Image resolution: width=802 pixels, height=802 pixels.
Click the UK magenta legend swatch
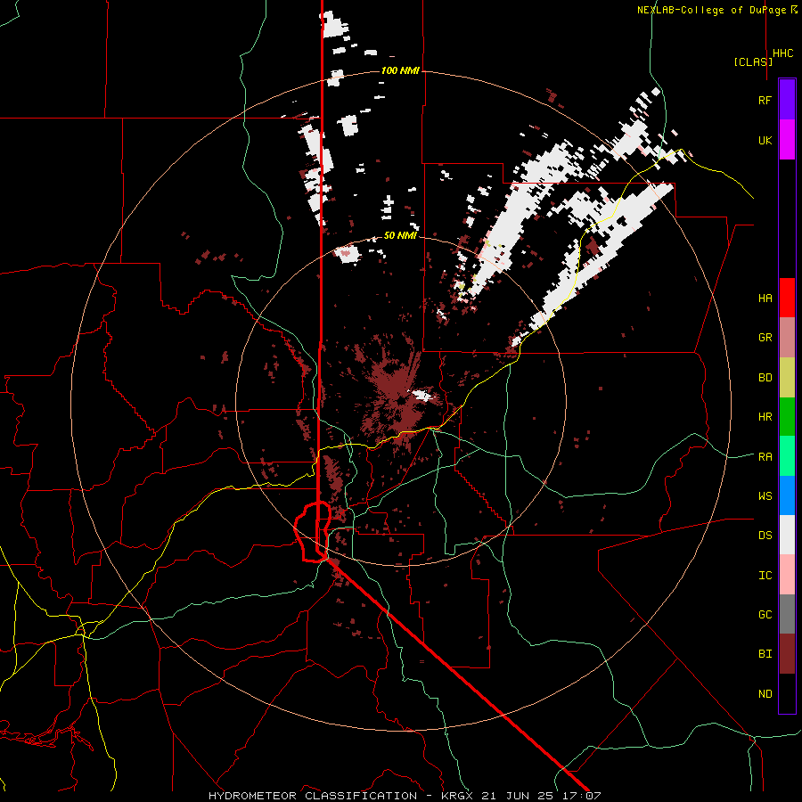787,140
